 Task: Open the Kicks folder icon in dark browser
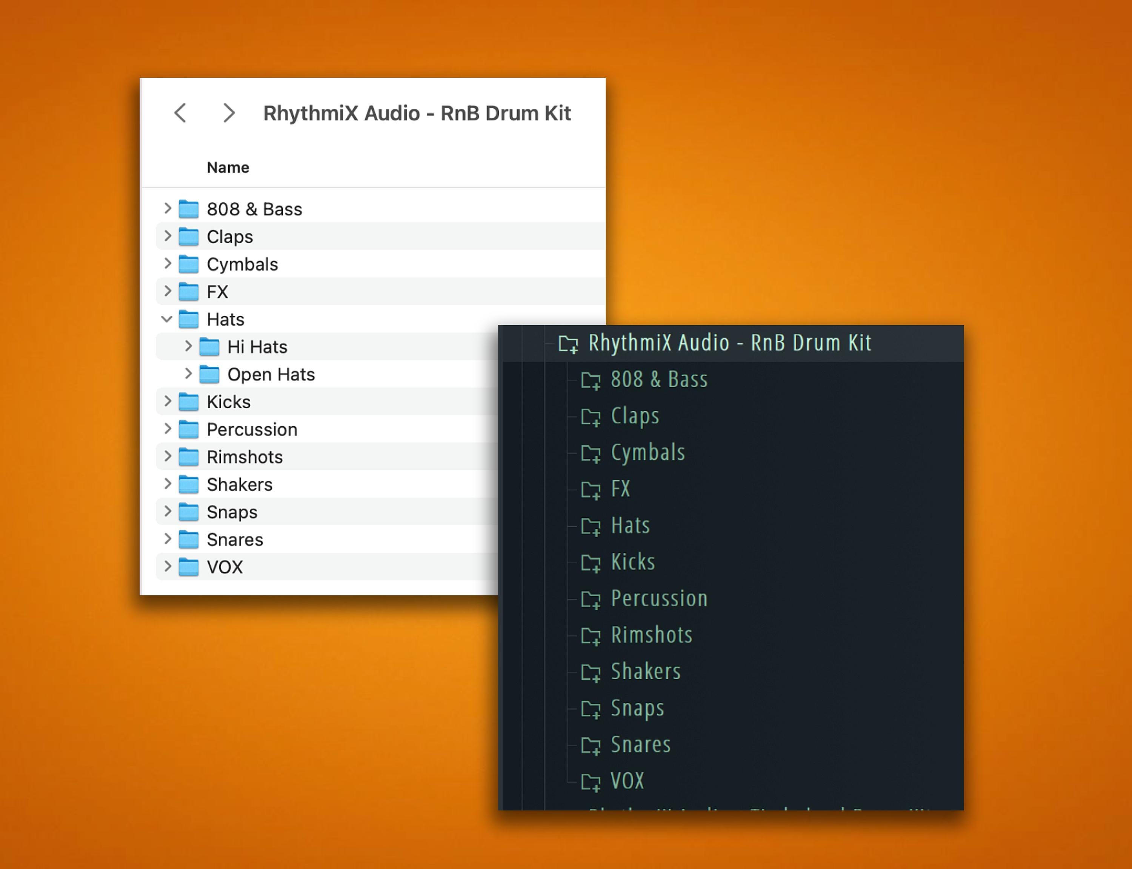tap(591, 563)
